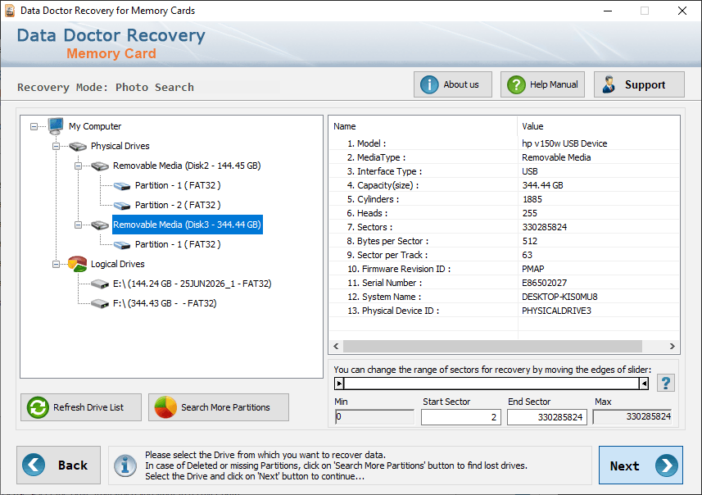Start Search More Partitions
Image resolution: width=702 pixels, height=495 pixels.
click(219, 407)
